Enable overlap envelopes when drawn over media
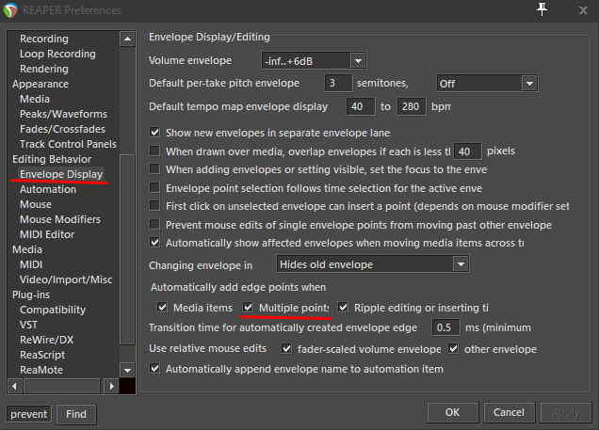 [154, 151]
